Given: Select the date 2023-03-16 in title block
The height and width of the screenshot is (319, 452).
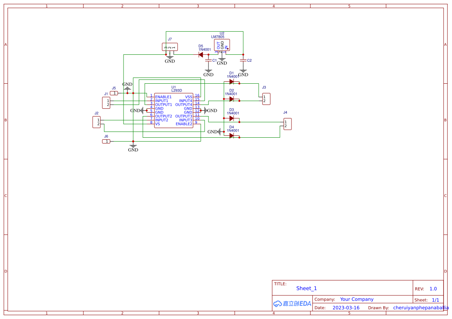Looking at the screenshot, I should coord(346,307).
